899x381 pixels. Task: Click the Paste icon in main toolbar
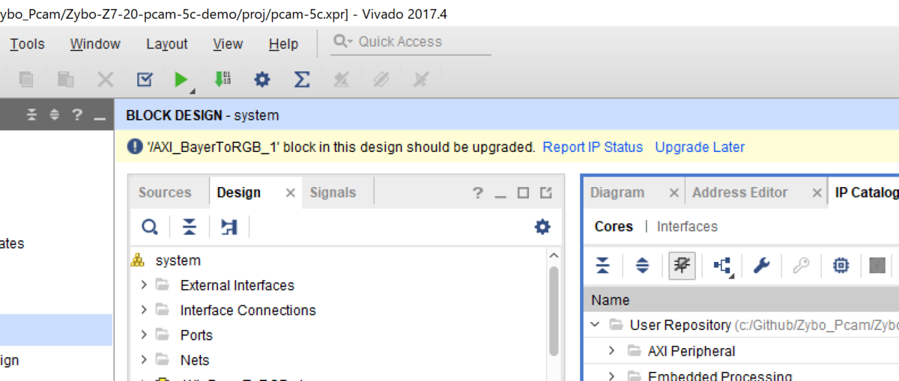[66, 79]
